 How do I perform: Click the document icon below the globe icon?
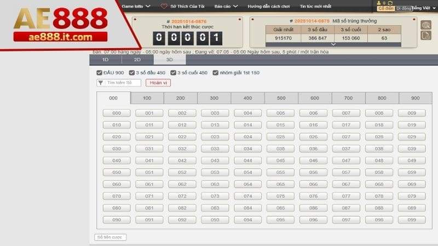pos(425,35)
